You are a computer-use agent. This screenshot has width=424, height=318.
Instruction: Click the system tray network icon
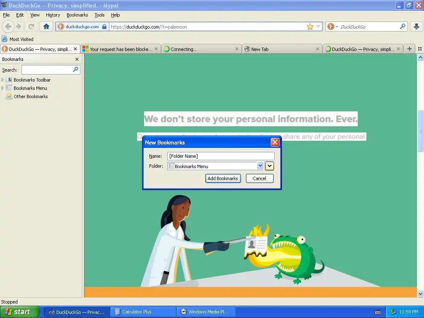(x=393, y=312)
